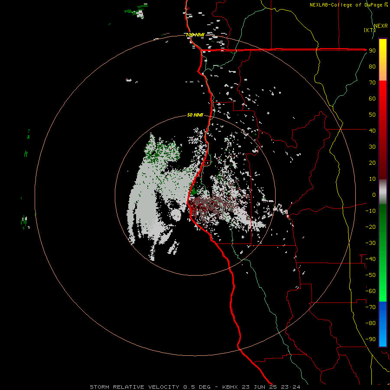The height and width of the screenshot is (390, 390).
Task: Click the blue segment at the color scale bottom
Action: [383, 324]
